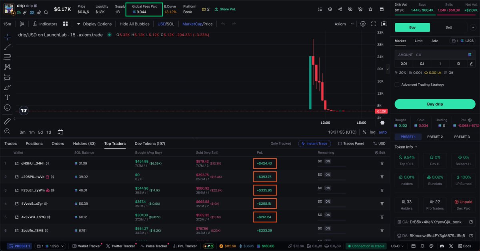The width and height of the screenshot is (480, 251).
Task: Click the share icon in top bar
Action: click(340, 9)
